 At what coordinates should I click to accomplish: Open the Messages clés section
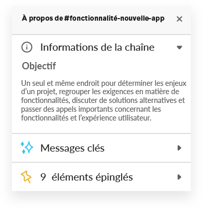(102, 148)
